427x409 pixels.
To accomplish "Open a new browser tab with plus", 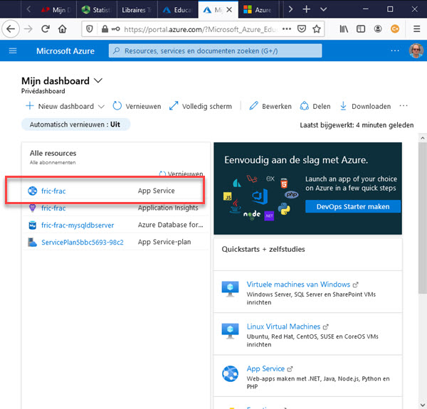I will 306,9.
